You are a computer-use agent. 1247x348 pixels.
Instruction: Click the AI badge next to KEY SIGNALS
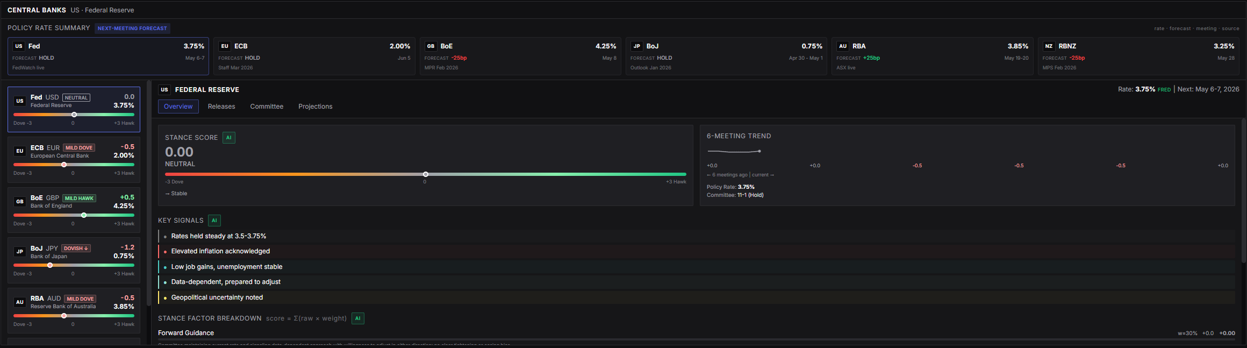coord(214,221)
